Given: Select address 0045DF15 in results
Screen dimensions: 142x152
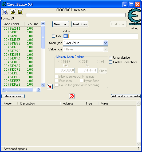Looking at the screenshot, I should pyautogui.click(x=12, y=47).
